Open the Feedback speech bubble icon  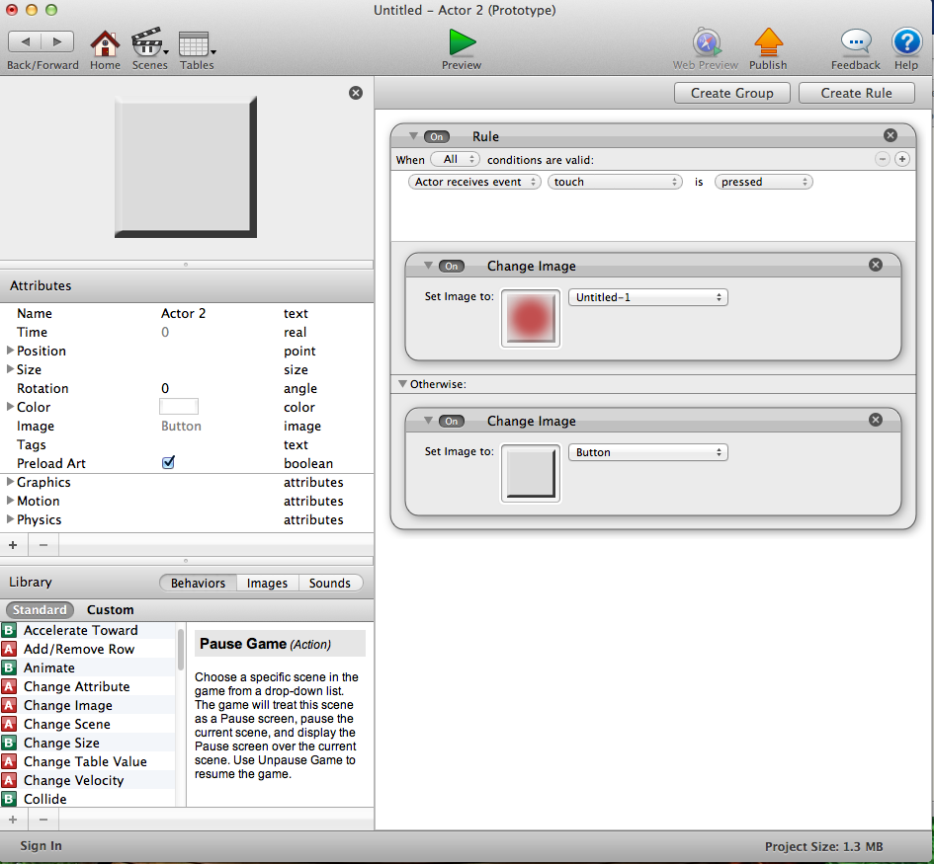click(x=855, y=43)
